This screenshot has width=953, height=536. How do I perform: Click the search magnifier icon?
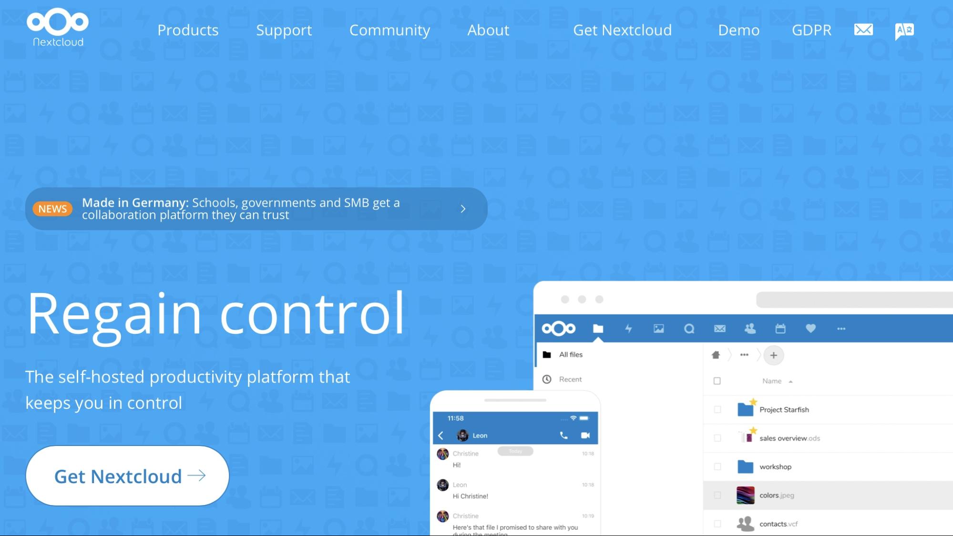[688, 328]
